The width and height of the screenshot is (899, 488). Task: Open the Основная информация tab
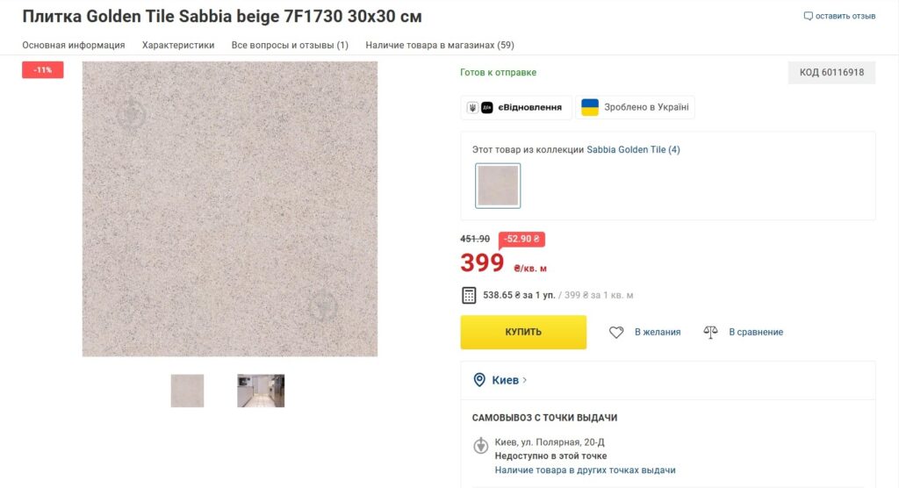(74, 45)
